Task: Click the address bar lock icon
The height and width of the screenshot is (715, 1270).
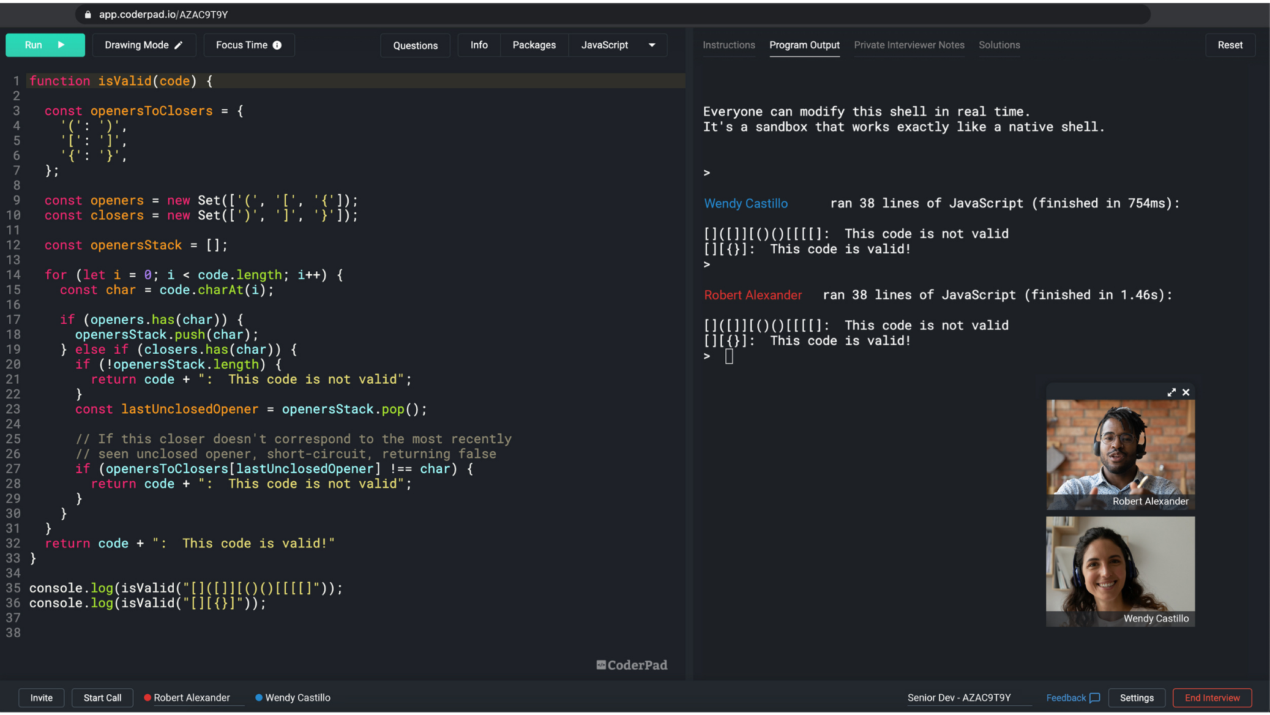Action: (88, 15)
